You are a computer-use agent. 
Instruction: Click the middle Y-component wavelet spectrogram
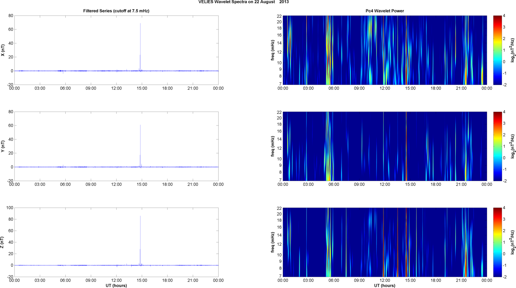(x=385, y=146)
